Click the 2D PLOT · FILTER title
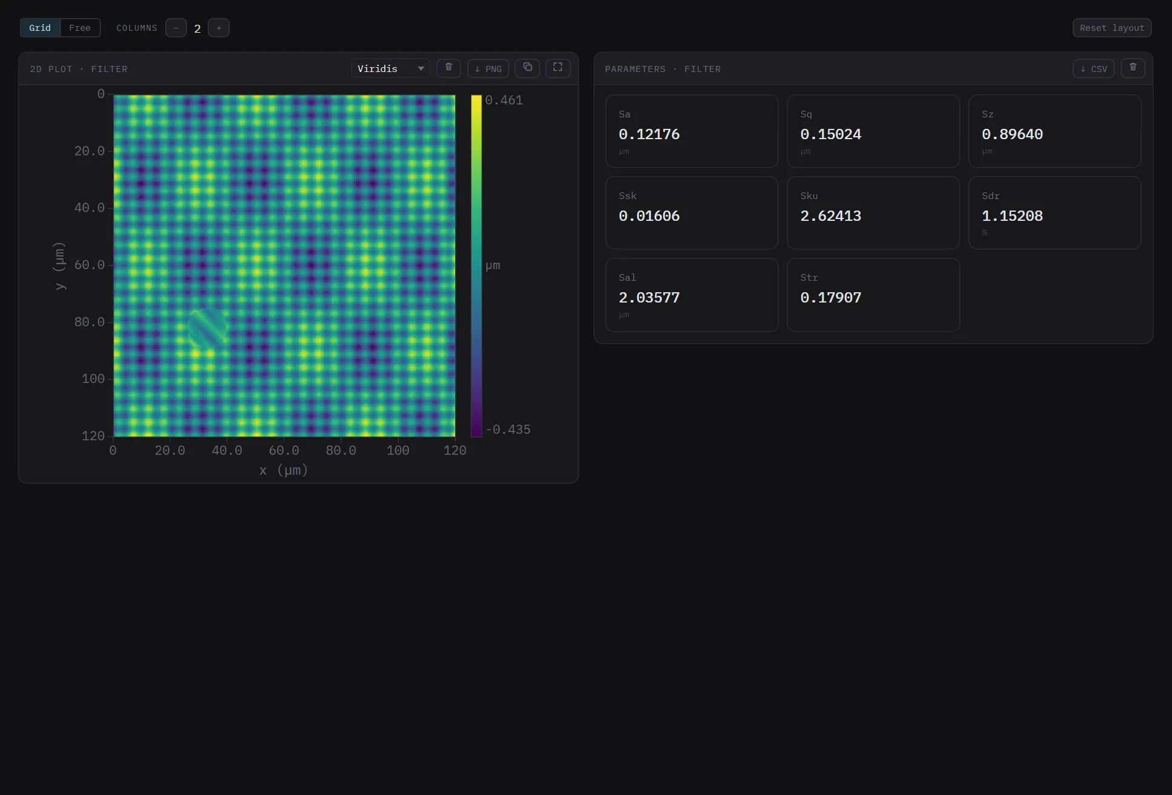 click(79, 69)
